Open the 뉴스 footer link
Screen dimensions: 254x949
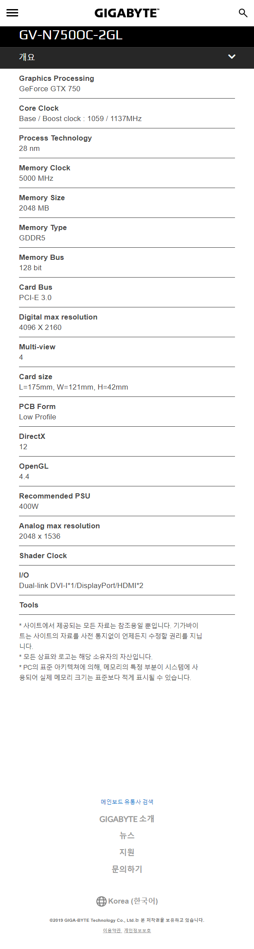click(x=127, y=836)
